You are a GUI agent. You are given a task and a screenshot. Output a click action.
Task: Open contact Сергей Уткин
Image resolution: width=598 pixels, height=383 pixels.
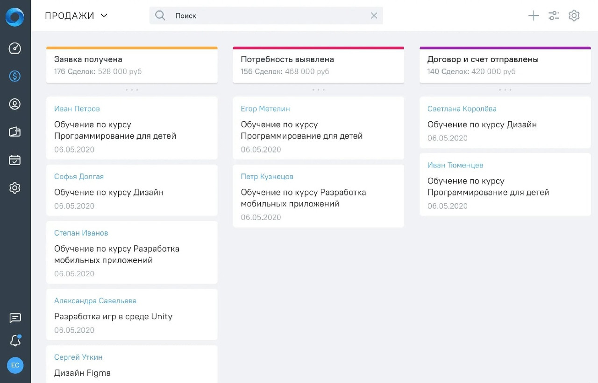(78, 357)
